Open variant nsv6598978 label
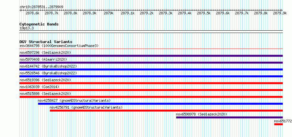The width and height of the screenshot is (292, 137). [202, 114]
